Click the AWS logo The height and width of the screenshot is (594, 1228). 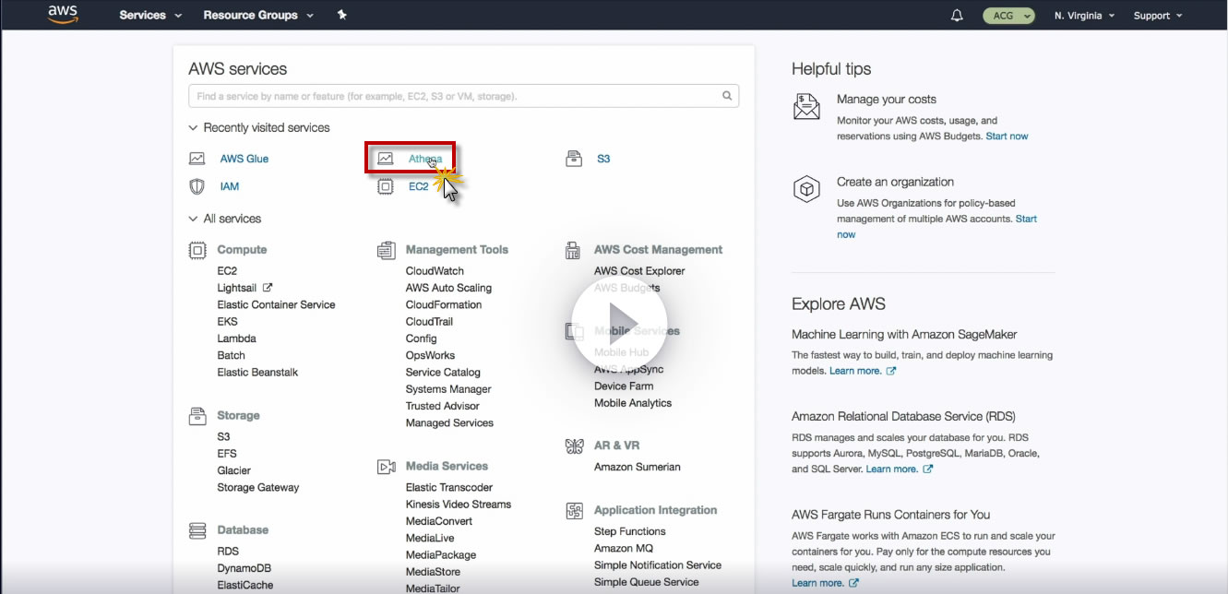tap(63, 15)
